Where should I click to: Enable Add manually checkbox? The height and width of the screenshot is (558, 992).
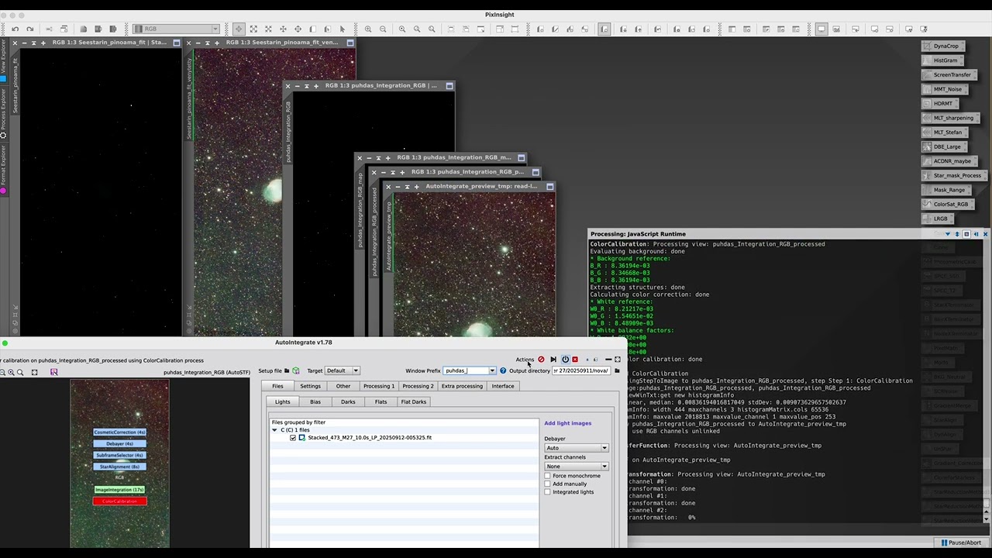(548, 484)
